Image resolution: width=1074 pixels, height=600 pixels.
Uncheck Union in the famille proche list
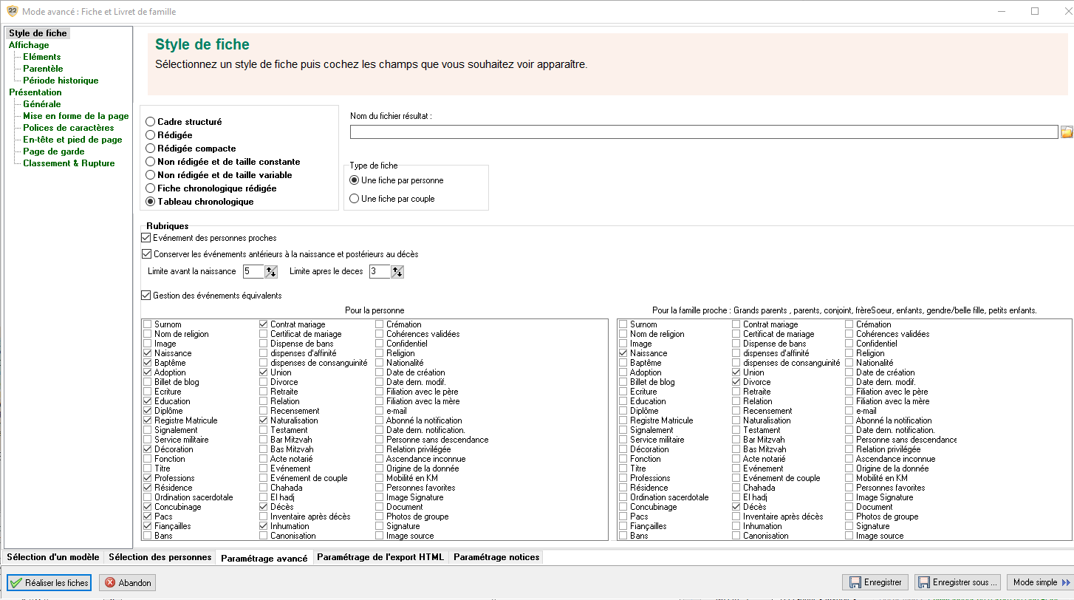pyautogui.click(x=736, y=372)
